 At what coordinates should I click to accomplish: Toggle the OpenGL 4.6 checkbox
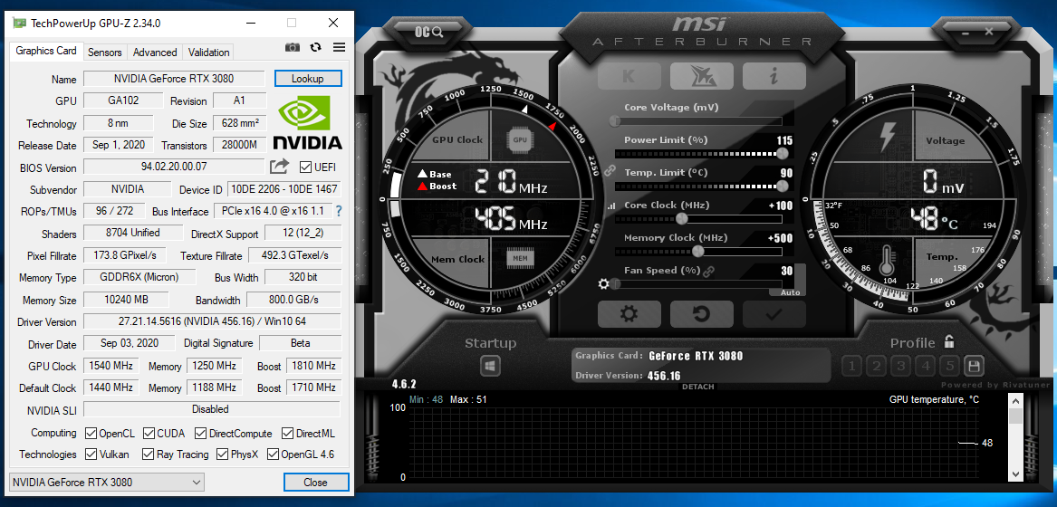(x=273, y=454)
